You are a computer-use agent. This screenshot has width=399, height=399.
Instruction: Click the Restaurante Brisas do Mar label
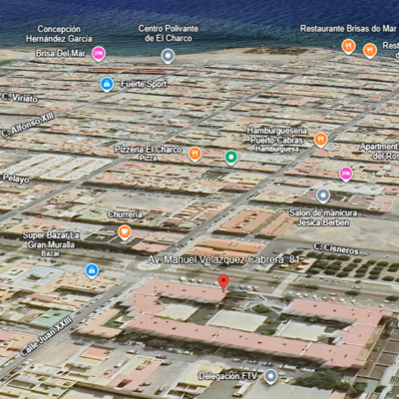click(348, 29)
